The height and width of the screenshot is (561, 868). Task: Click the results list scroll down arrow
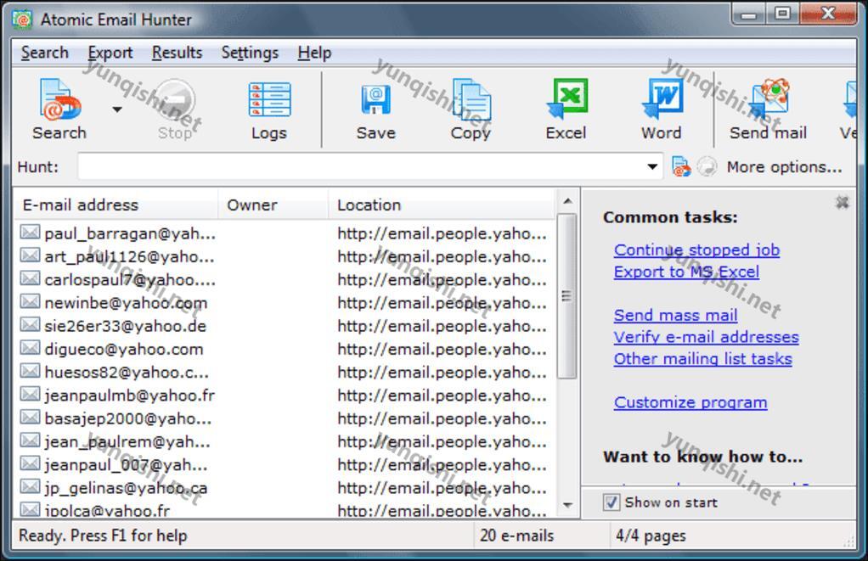pyautogui.click(x=566, y=505)
